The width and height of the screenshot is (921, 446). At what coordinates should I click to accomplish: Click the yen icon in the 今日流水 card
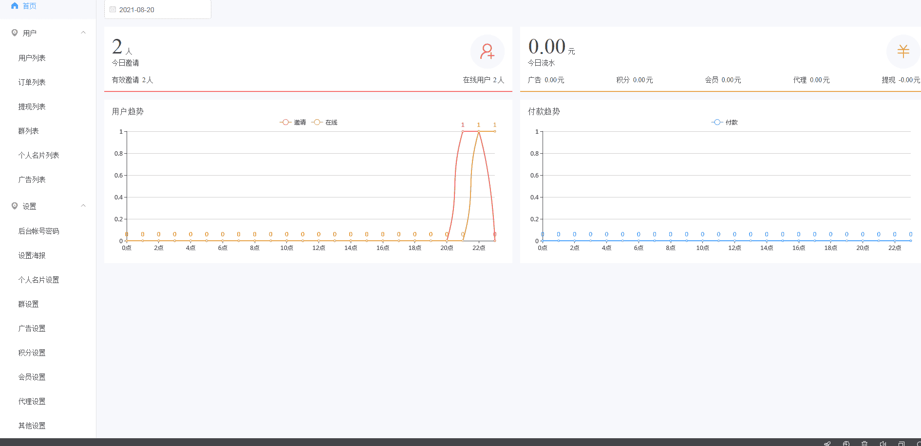903,52
